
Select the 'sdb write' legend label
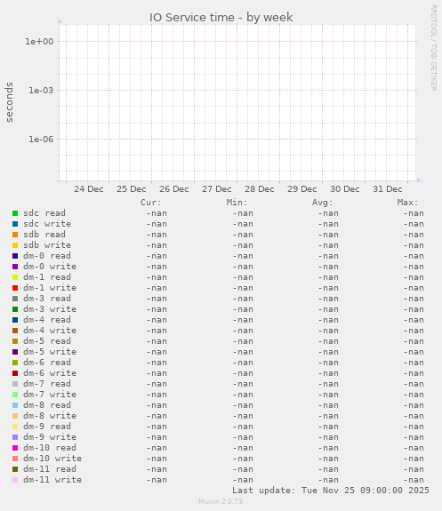[47, 245]
